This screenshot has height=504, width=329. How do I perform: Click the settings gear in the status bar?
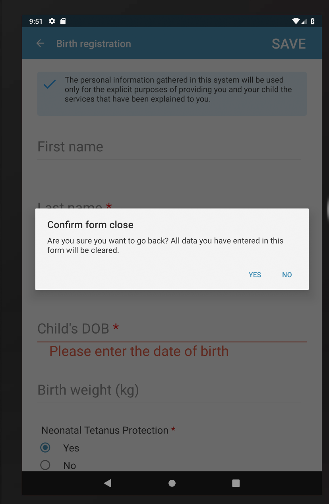click(52, 21)
